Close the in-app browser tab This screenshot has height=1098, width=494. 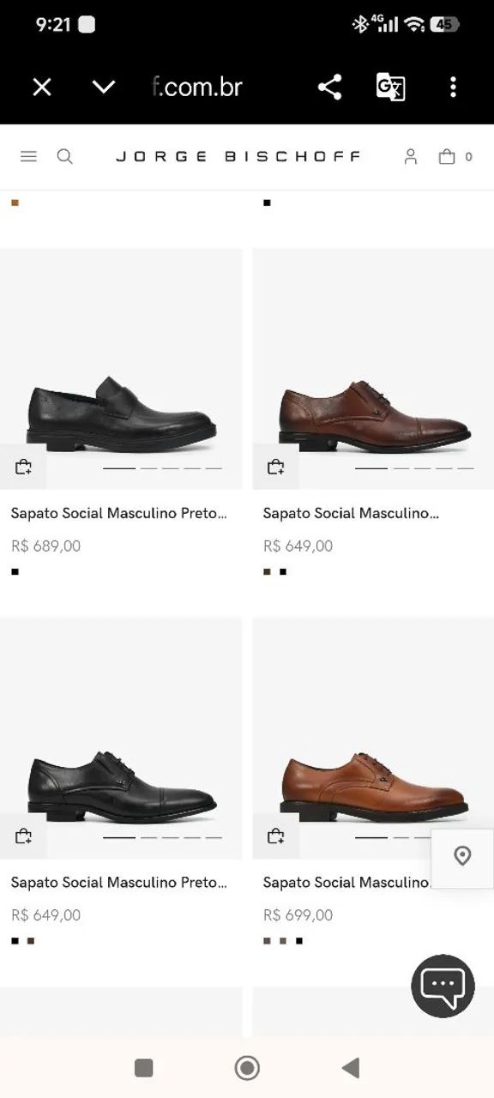(42, 87)
